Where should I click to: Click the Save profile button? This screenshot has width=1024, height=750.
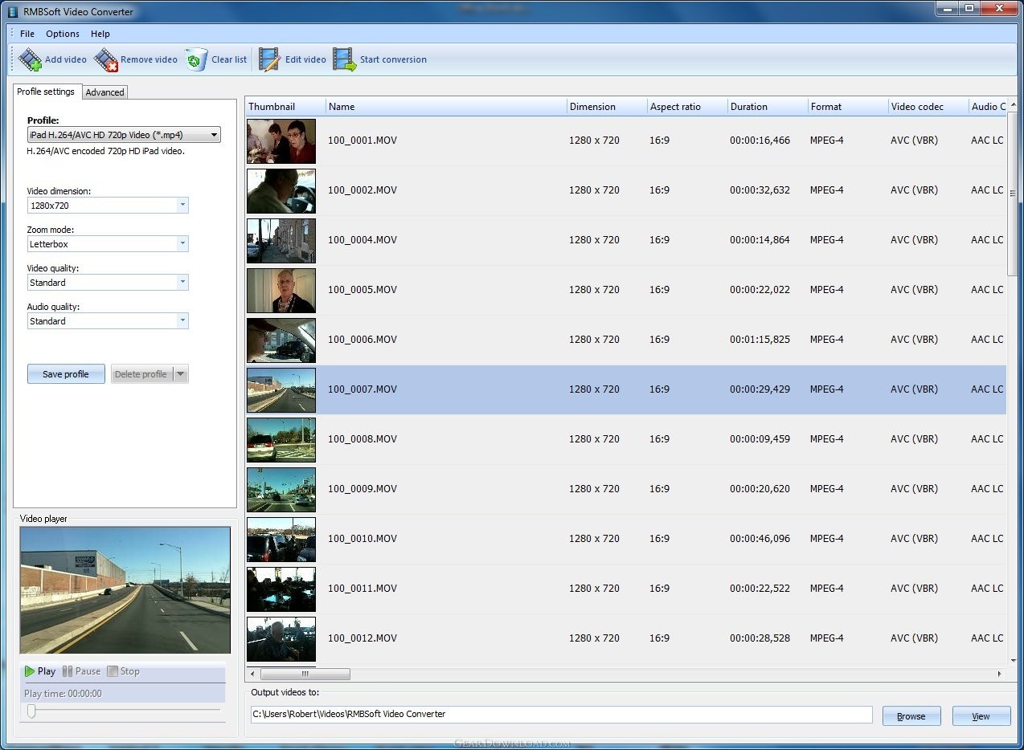pos(66,374)
